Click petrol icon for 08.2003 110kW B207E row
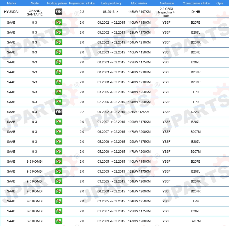Viewport: 229px width, 226px height. [59, 52]
